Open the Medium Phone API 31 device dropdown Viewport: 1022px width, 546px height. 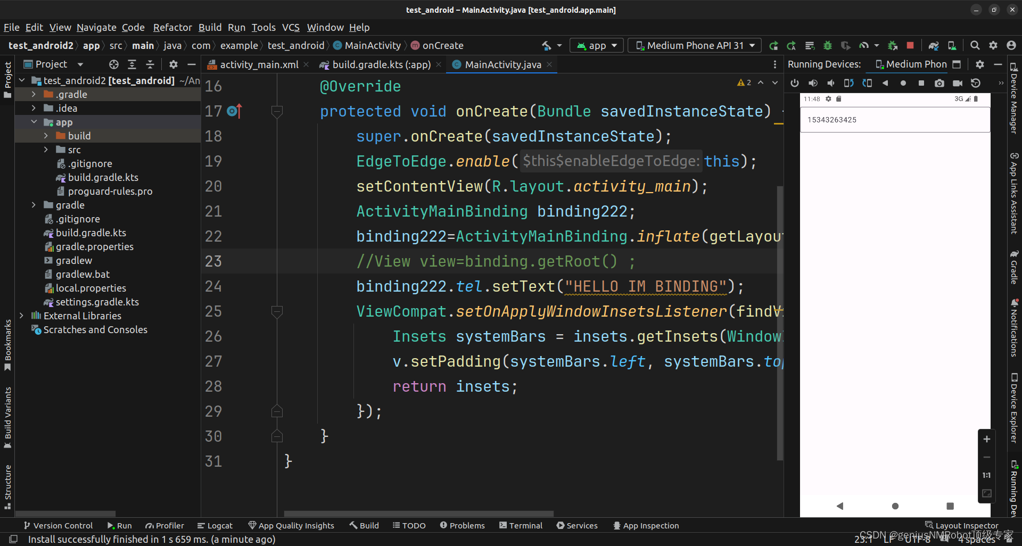694,45
